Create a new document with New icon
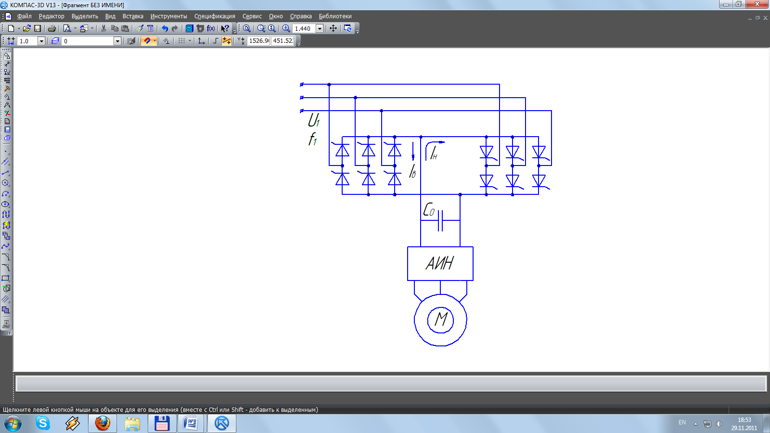The width and height of the screenshot is (770, 433). tap(11, 28)
